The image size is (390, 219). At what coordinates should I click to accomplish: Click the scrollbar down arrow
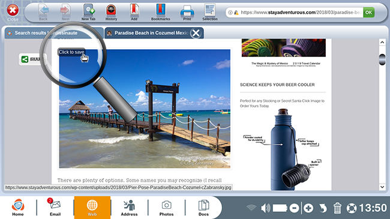(382, 187)
